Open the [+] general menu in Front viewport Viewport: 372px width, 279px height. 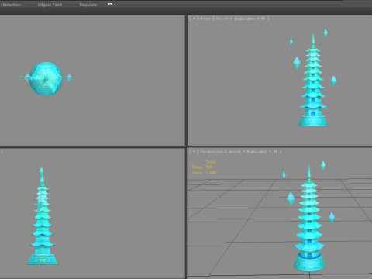coord(194,19)
